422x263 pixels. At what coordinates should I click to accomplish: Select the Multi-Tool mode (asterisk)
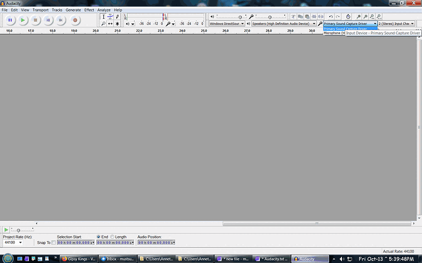pyautogui.click(x=117, y=24)
